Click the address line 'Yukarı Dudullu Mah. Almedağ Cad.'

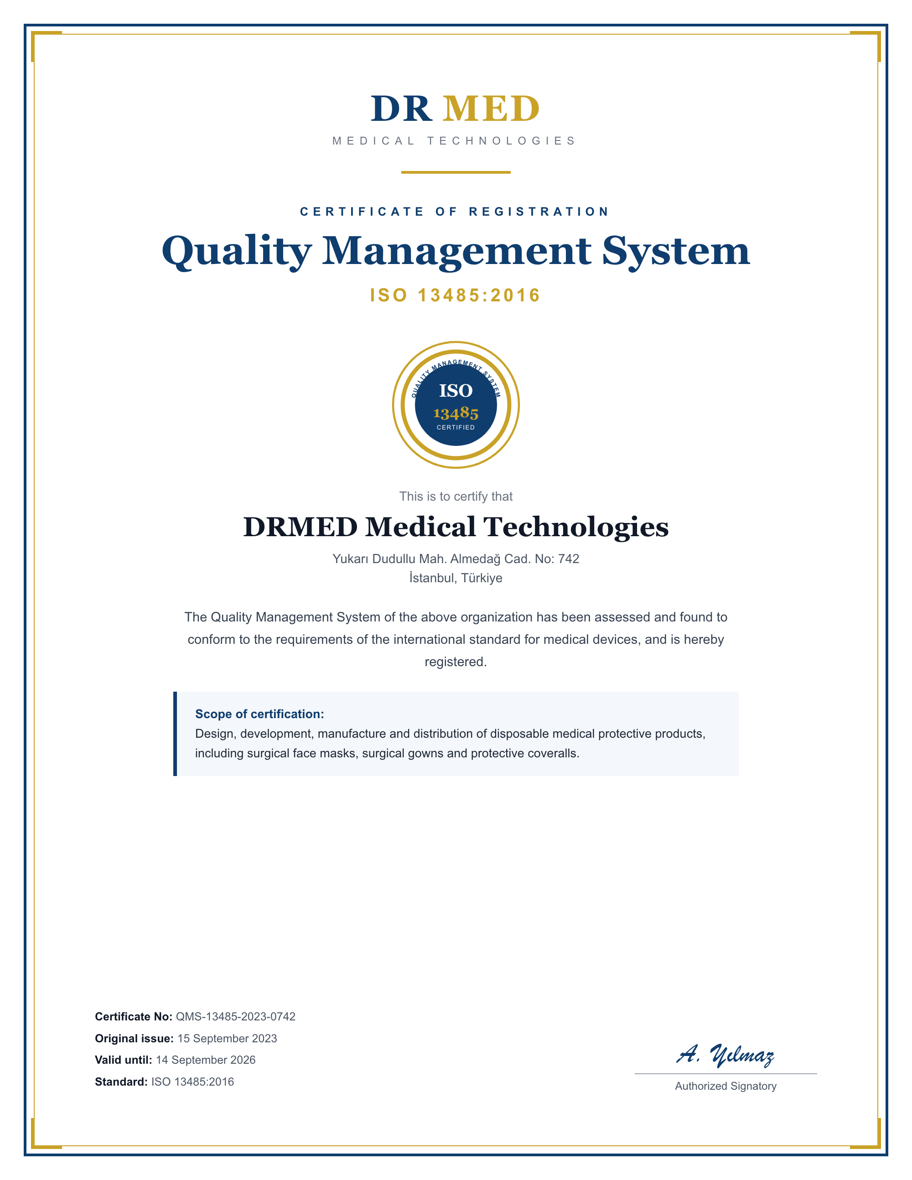[x=456, y=559]
